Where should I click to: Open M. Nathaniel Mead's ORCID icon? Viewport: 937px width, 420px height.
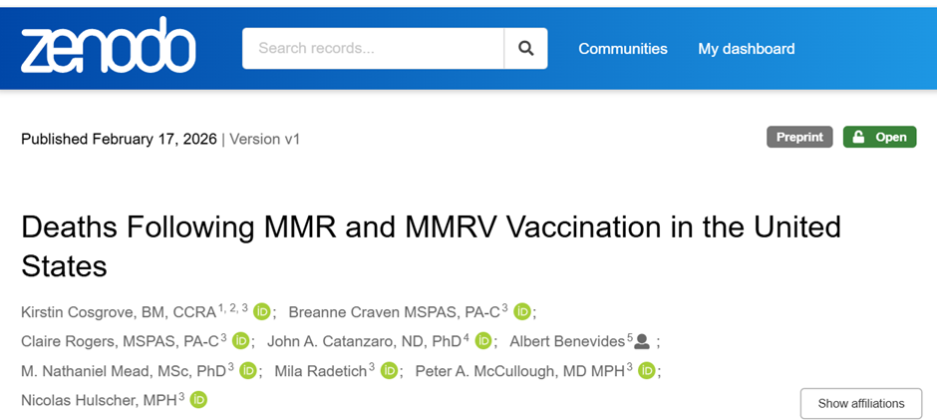pyautogui.click(x=248, y=370)
